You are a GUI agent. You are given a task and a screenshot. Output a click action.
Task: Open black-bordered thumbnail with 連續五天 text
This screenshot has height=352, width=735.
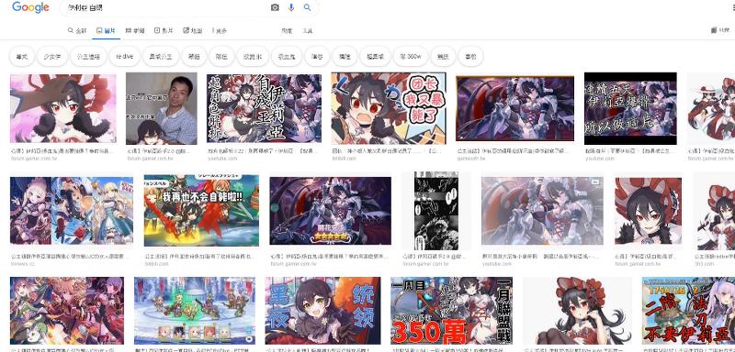click(x=630, y=108)
